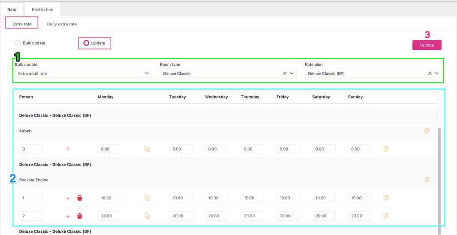Clear the Deluxe Classic room type selection

pos(285,73)
